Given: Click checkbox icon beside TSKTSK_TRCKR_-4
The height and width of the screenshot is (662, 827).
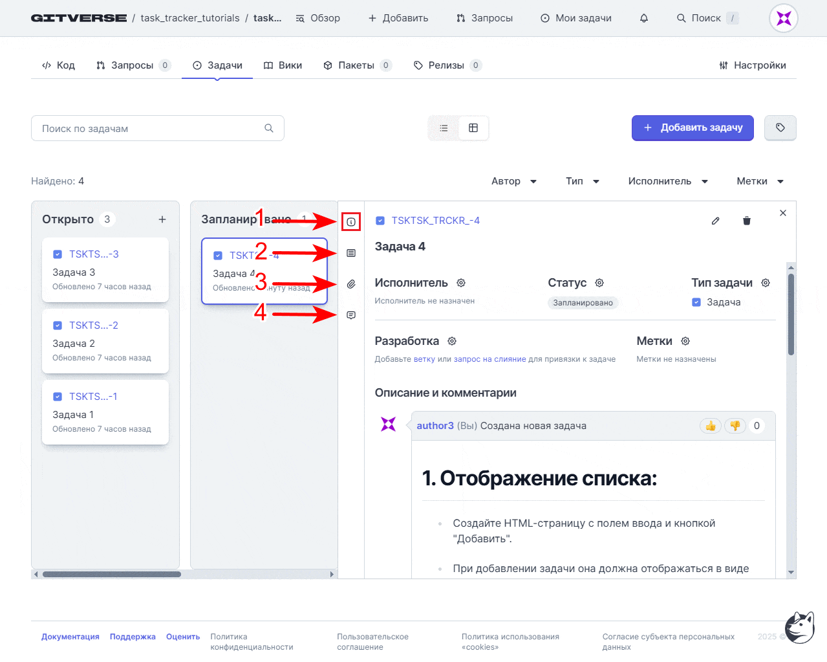Looking at the screenshot, I should pos(380,221).
